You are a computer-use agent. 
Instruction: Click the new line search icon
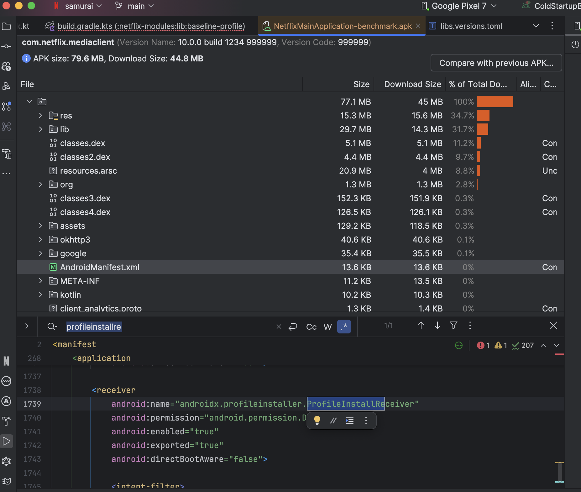pyautogui.click(x=293, y=327)
